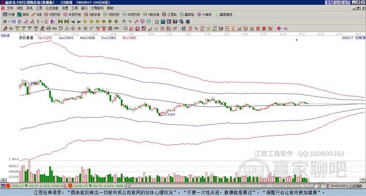The width and height of the screenshot is (366, 196).
Task: Jump to first bar with green arrow
Action: tap(60, 22)
